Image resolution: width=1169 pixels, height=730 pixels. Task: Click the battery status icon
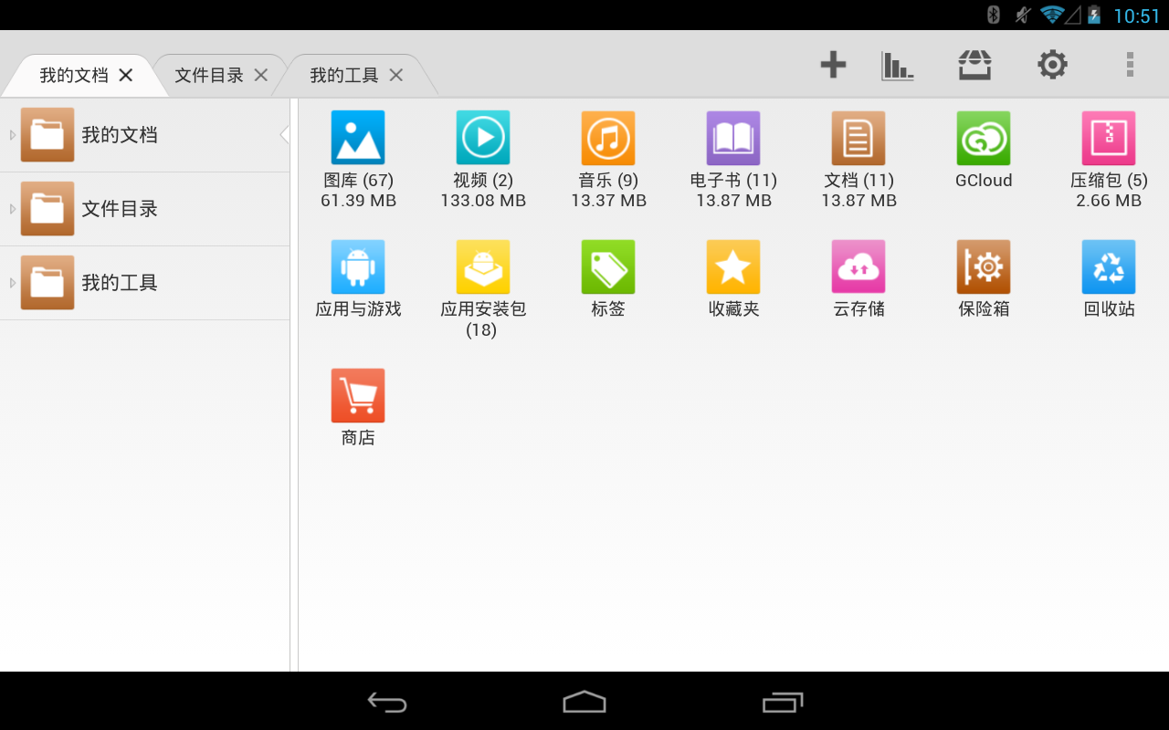[x=1094, y=15]
